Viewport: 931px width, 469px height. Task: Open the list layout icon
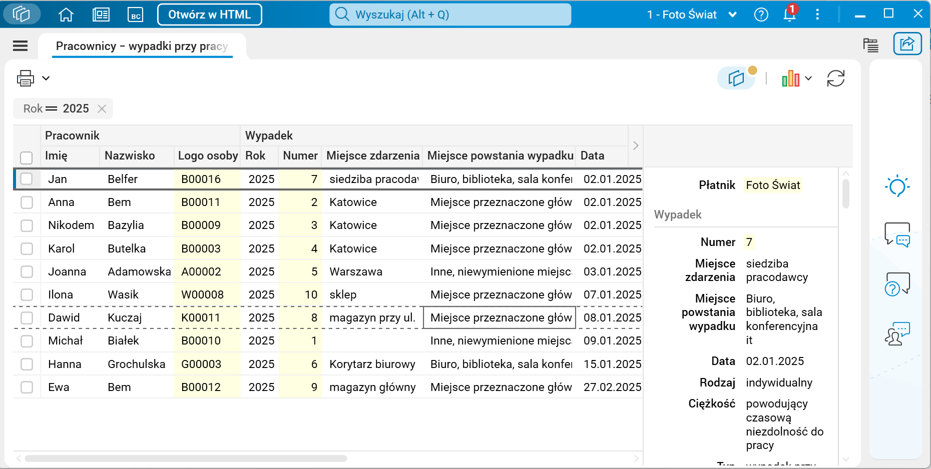(871, 45)
